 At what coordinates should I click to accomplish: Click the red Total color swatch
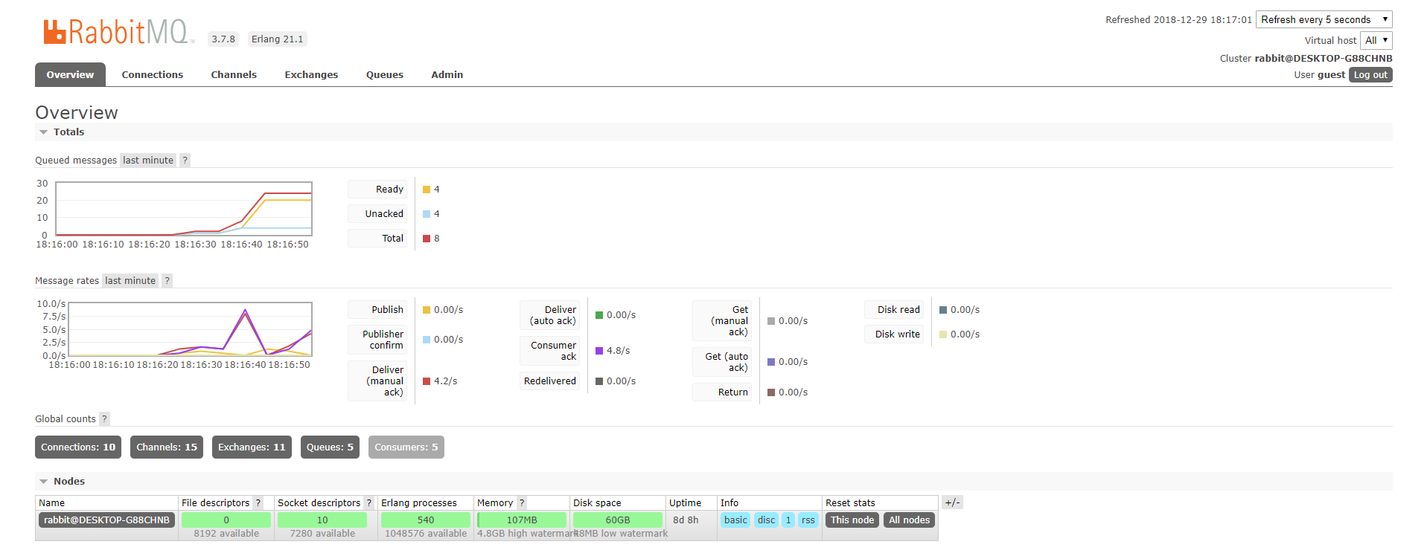point(427,239)
